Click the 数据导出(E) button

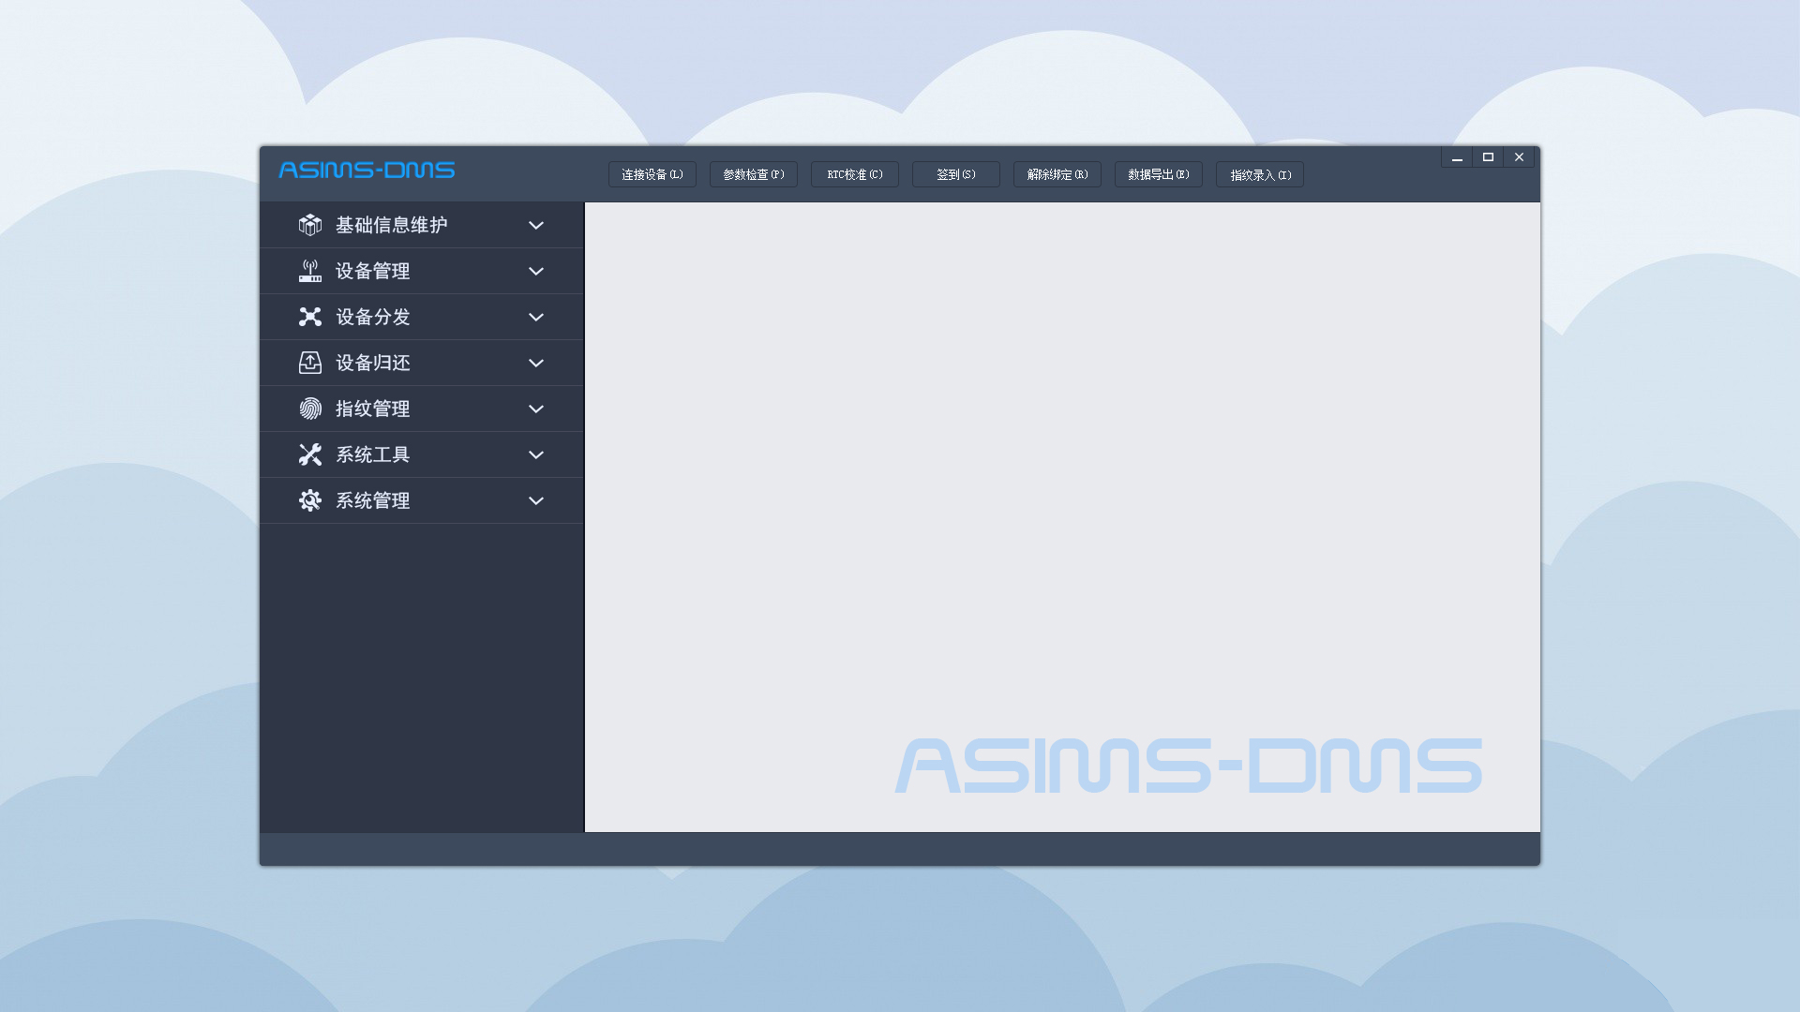[x=1159, y=174]
